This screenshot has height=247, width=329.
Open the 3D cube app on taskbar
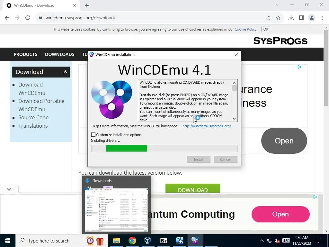[148, 241]
